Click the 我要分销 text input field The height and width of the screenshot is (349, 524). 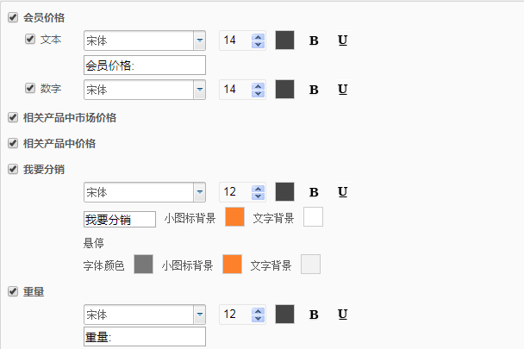pyautogui.click(x=119, y=219)
